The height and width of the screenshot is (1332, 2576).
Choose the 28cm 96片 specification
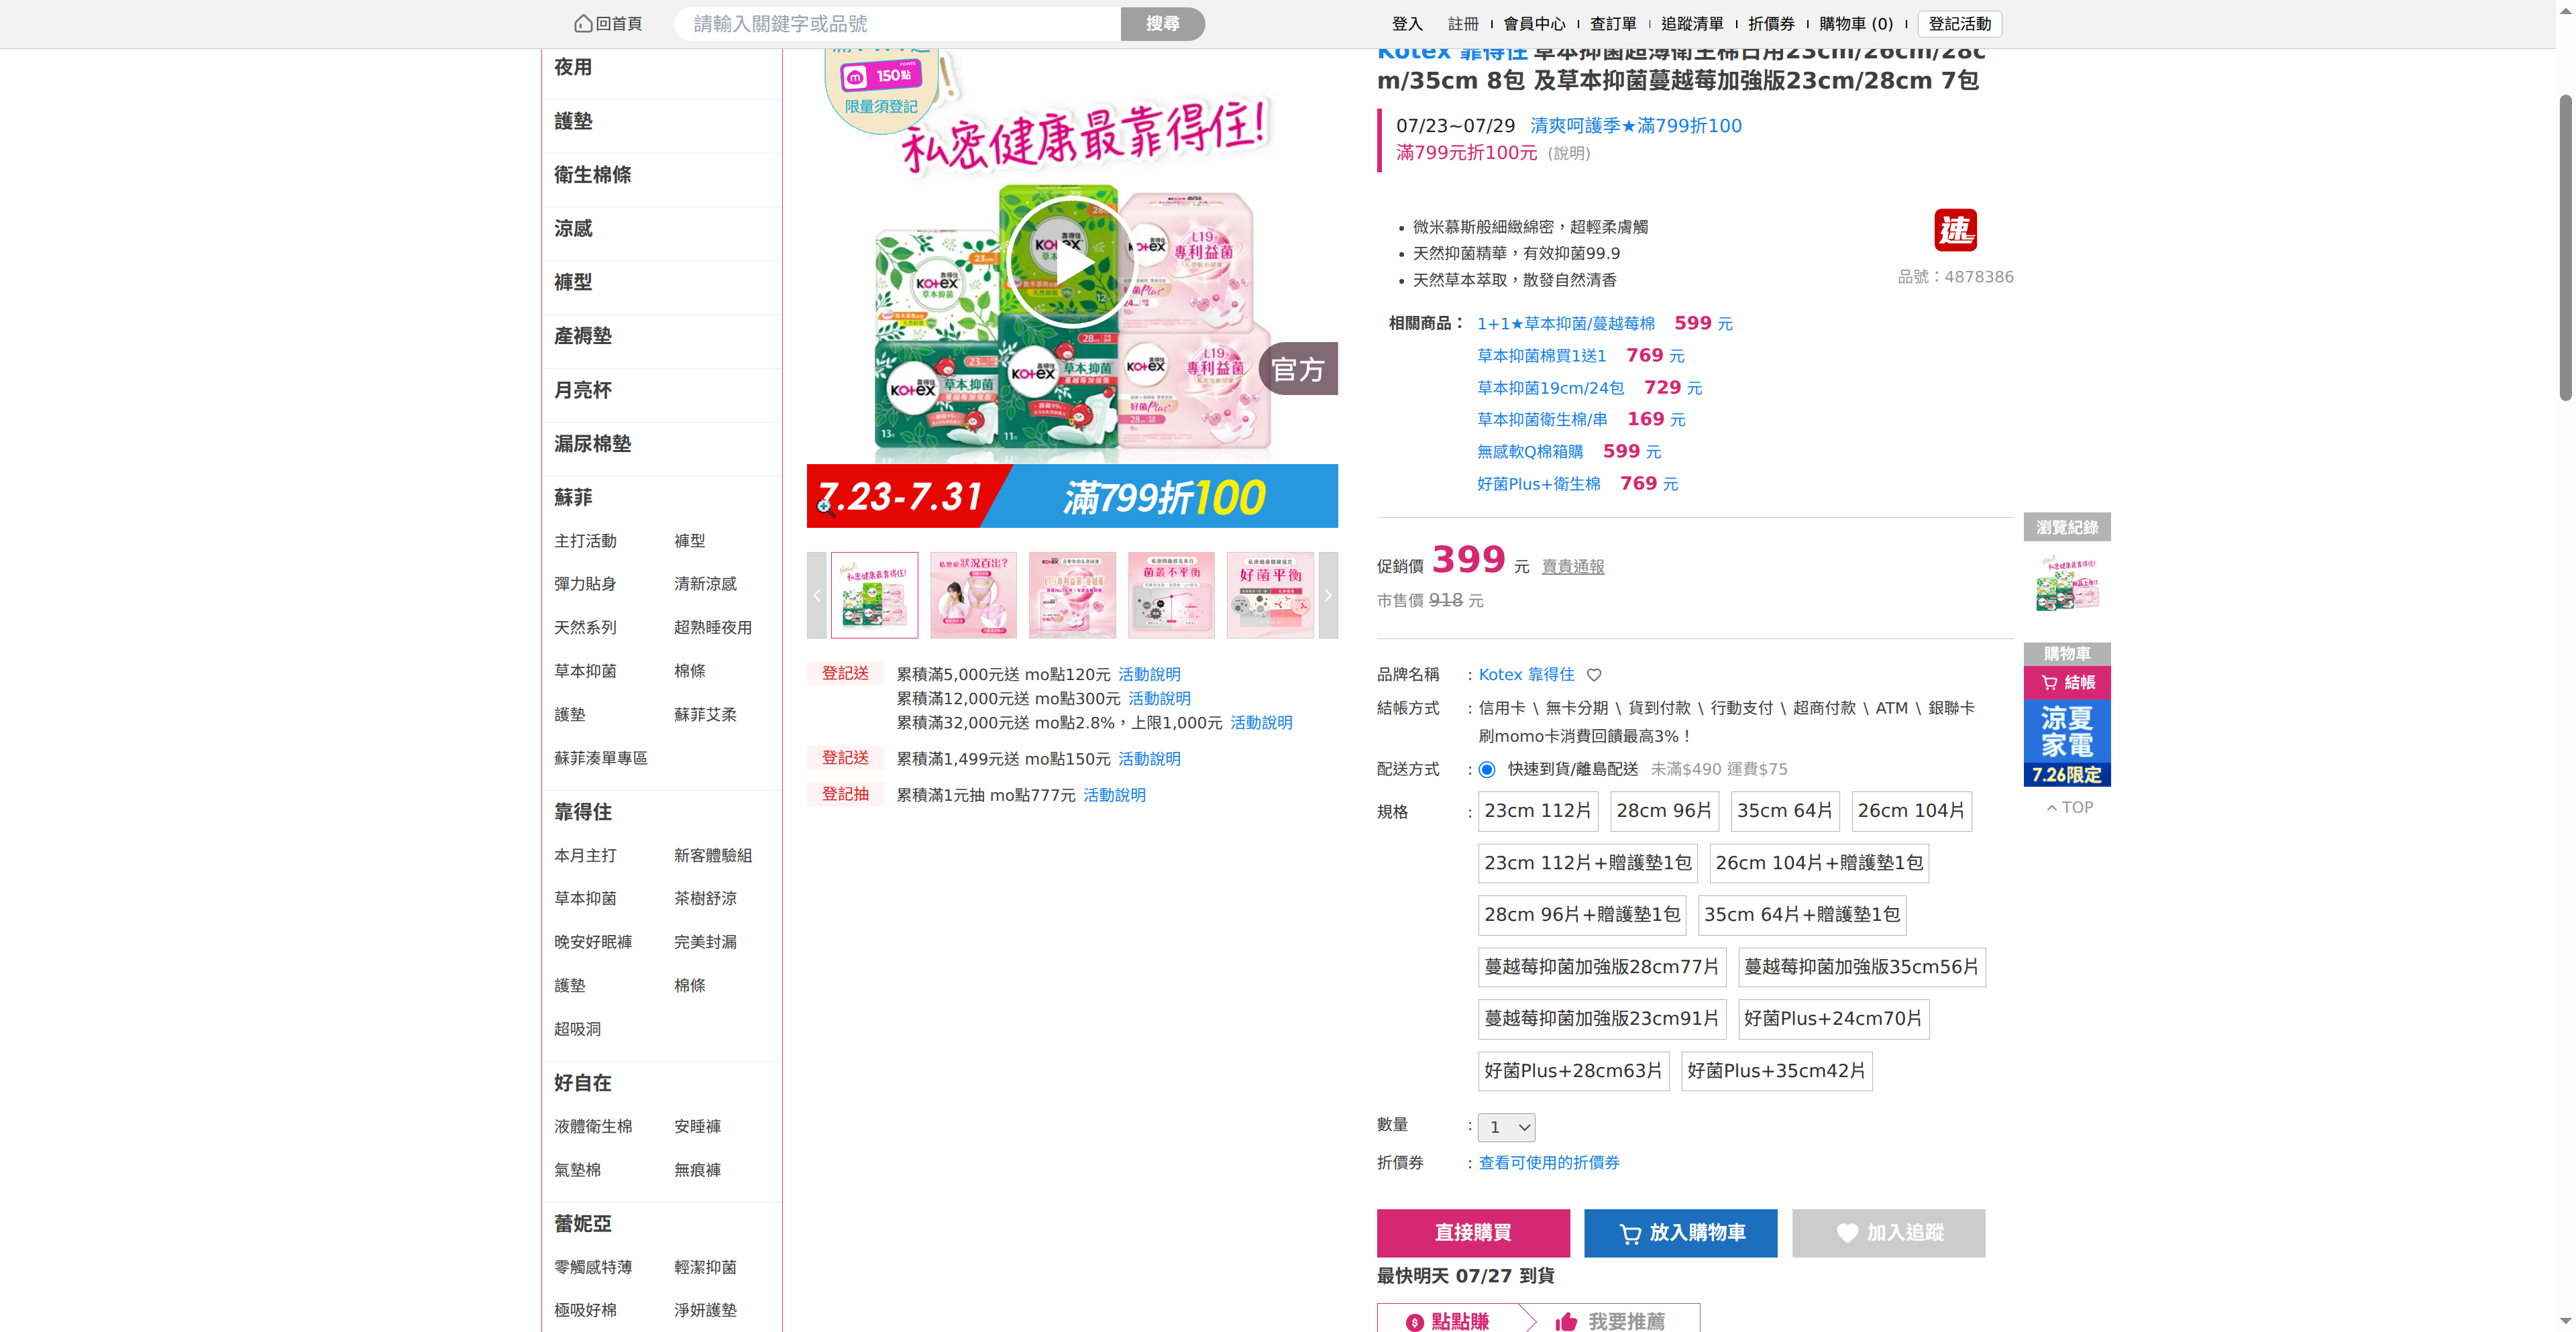click(x=1664, y=811)
